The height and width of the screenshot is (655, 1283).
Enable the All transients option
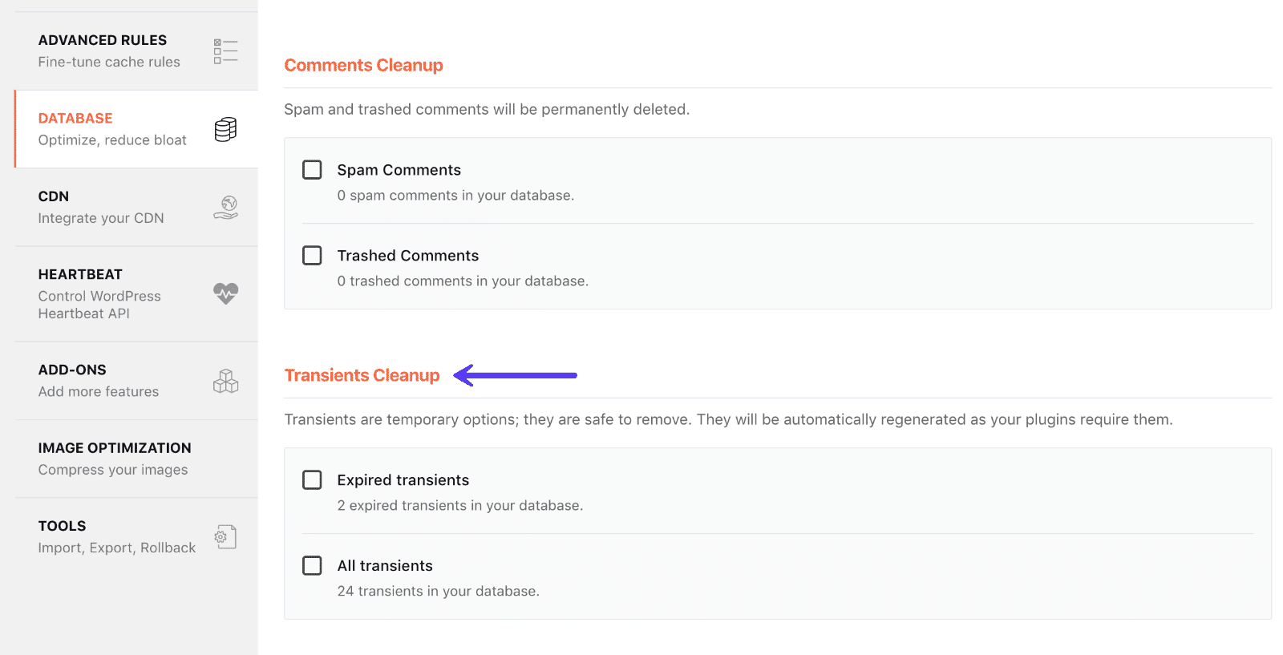(x=312, y=565)
